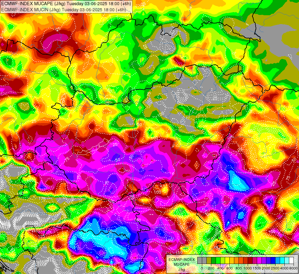Select the '400' legend scale label

point(220,268)
